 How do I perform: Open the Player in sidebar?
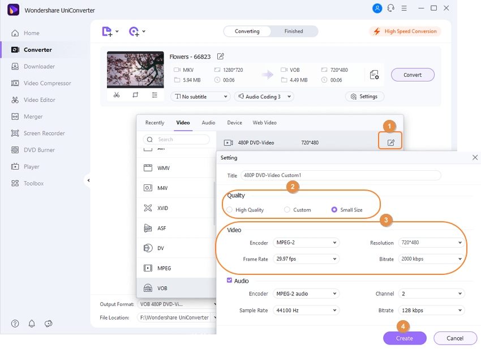pos(25,166)
